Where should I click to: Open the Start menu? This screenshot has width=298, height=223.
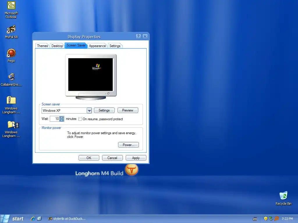coord(13,219)
